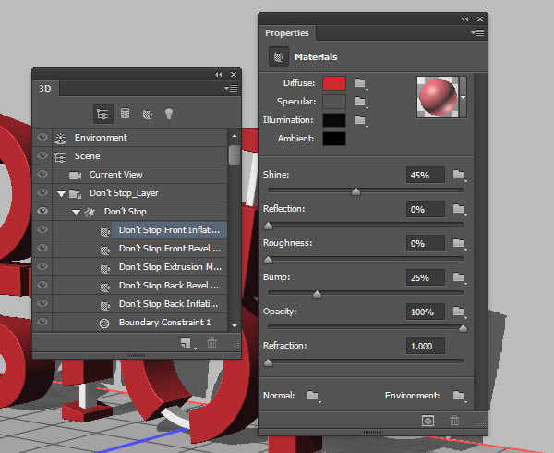Open Shine texture folder menu
The image size is (554, 453).
tap(459, 175)
